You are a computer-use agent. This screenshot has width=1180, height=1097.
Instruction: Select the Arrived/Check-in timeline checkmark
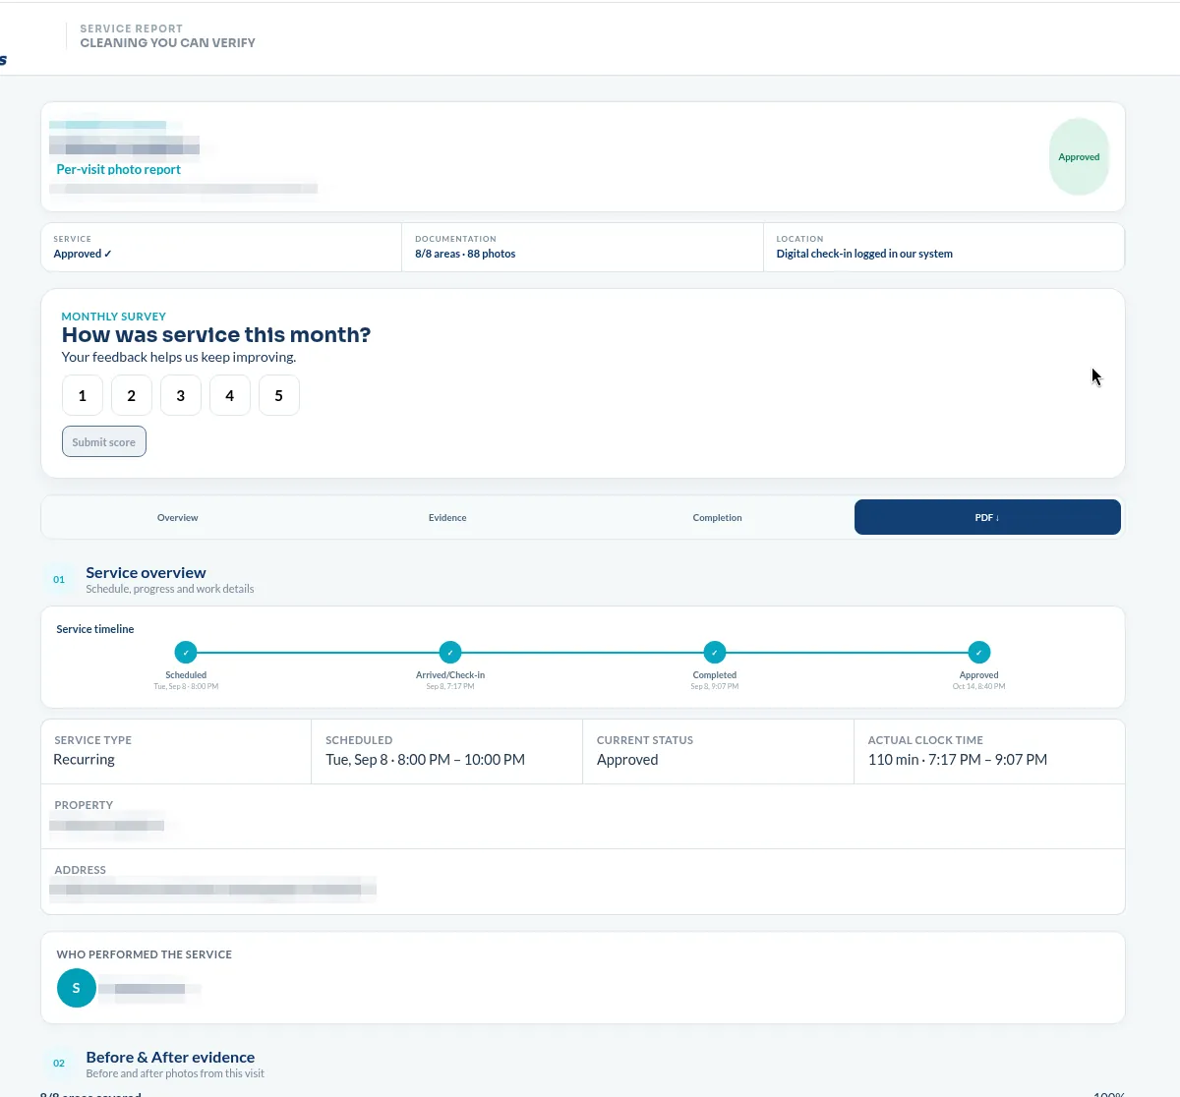point(450,652)
